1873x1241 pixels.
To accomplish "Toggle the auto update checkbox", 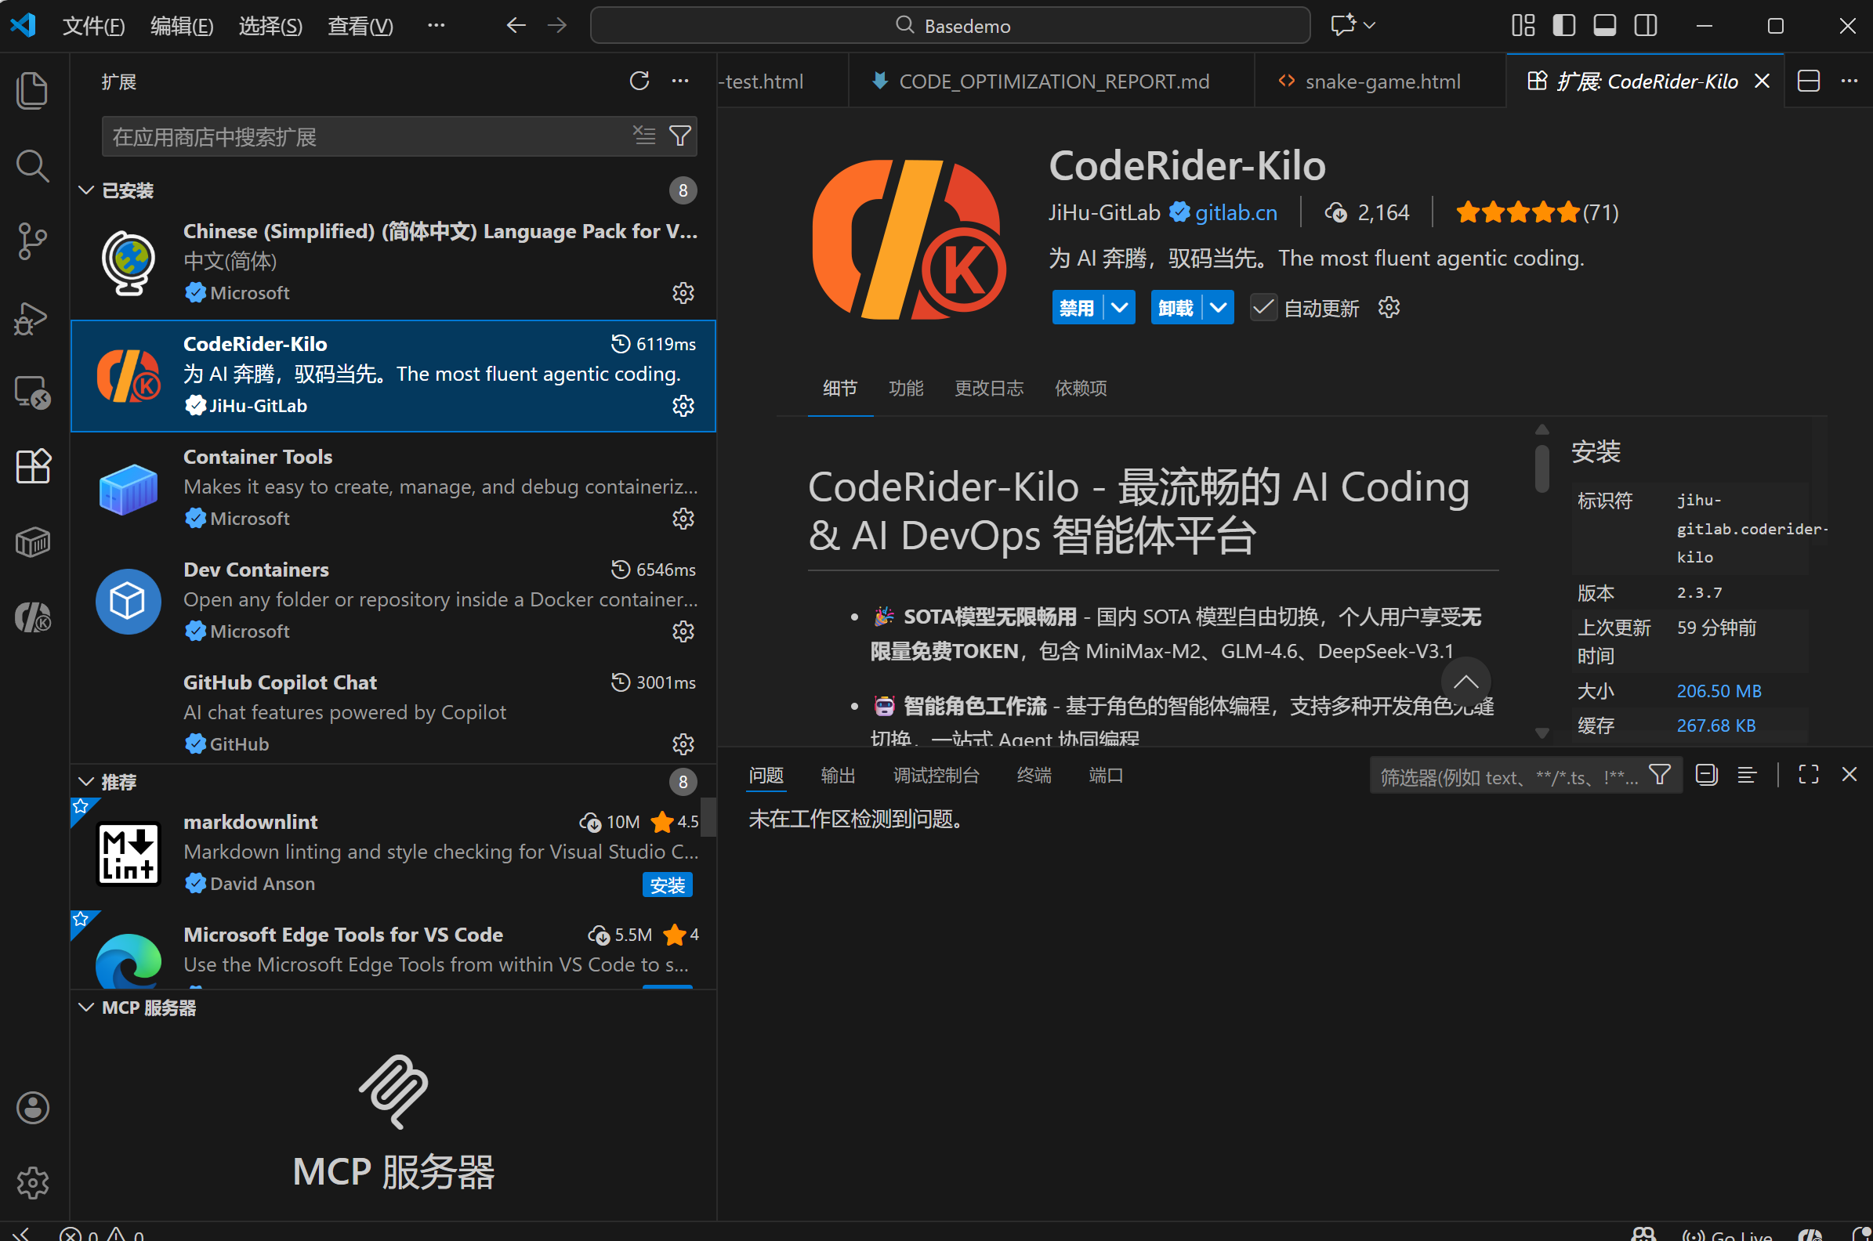I will (x=1263, y=307).
